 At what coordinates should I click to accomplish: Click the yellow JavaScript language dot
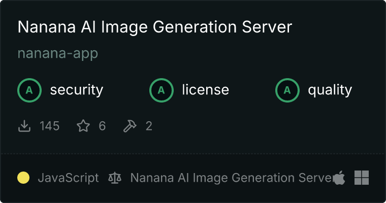pyautogui.click(x=23, y=178)
